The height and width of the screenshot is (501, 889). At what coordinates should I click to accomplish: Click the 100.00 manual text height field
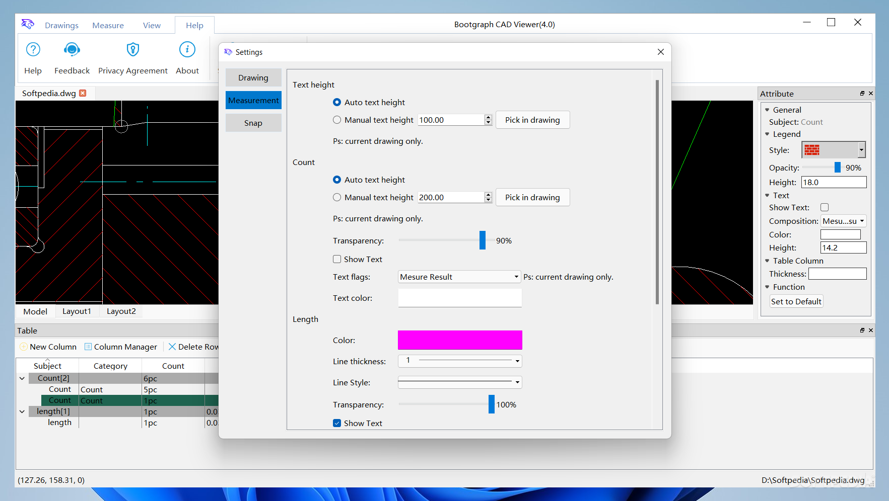451,120
